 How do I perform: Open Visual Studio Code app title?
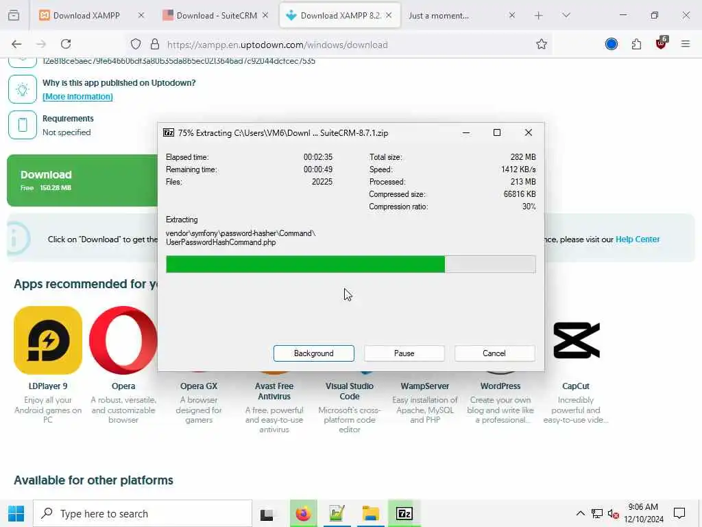(350, 391)
